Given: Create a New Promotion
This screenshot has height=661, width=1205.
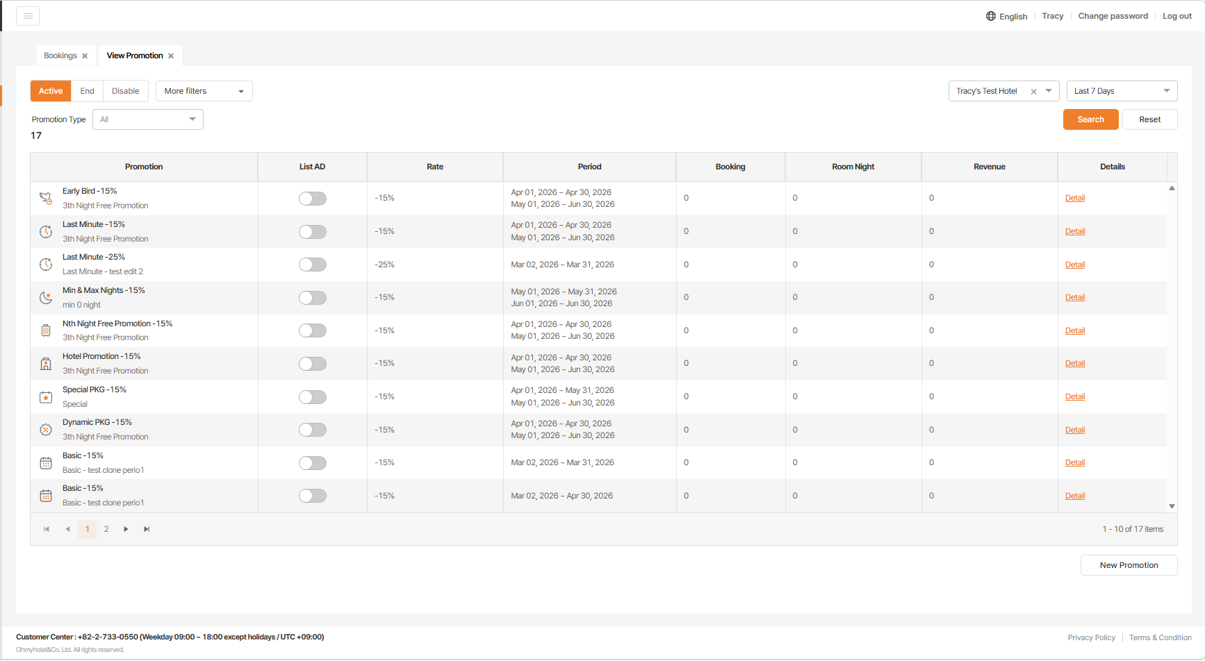Looking at the screenshot, I should click(x=1129, y=565).
